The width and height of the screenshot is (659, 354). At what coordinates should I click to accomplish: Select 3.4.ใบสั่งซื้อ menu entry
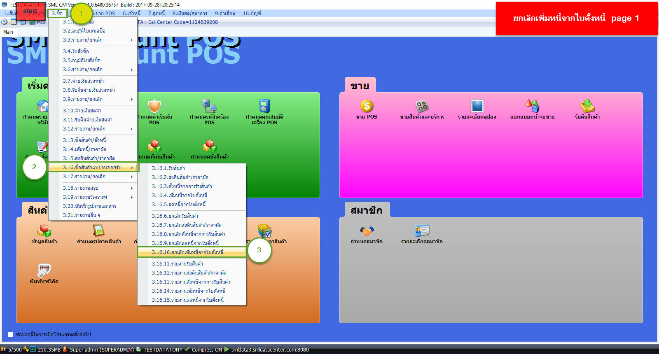[93, 51]
